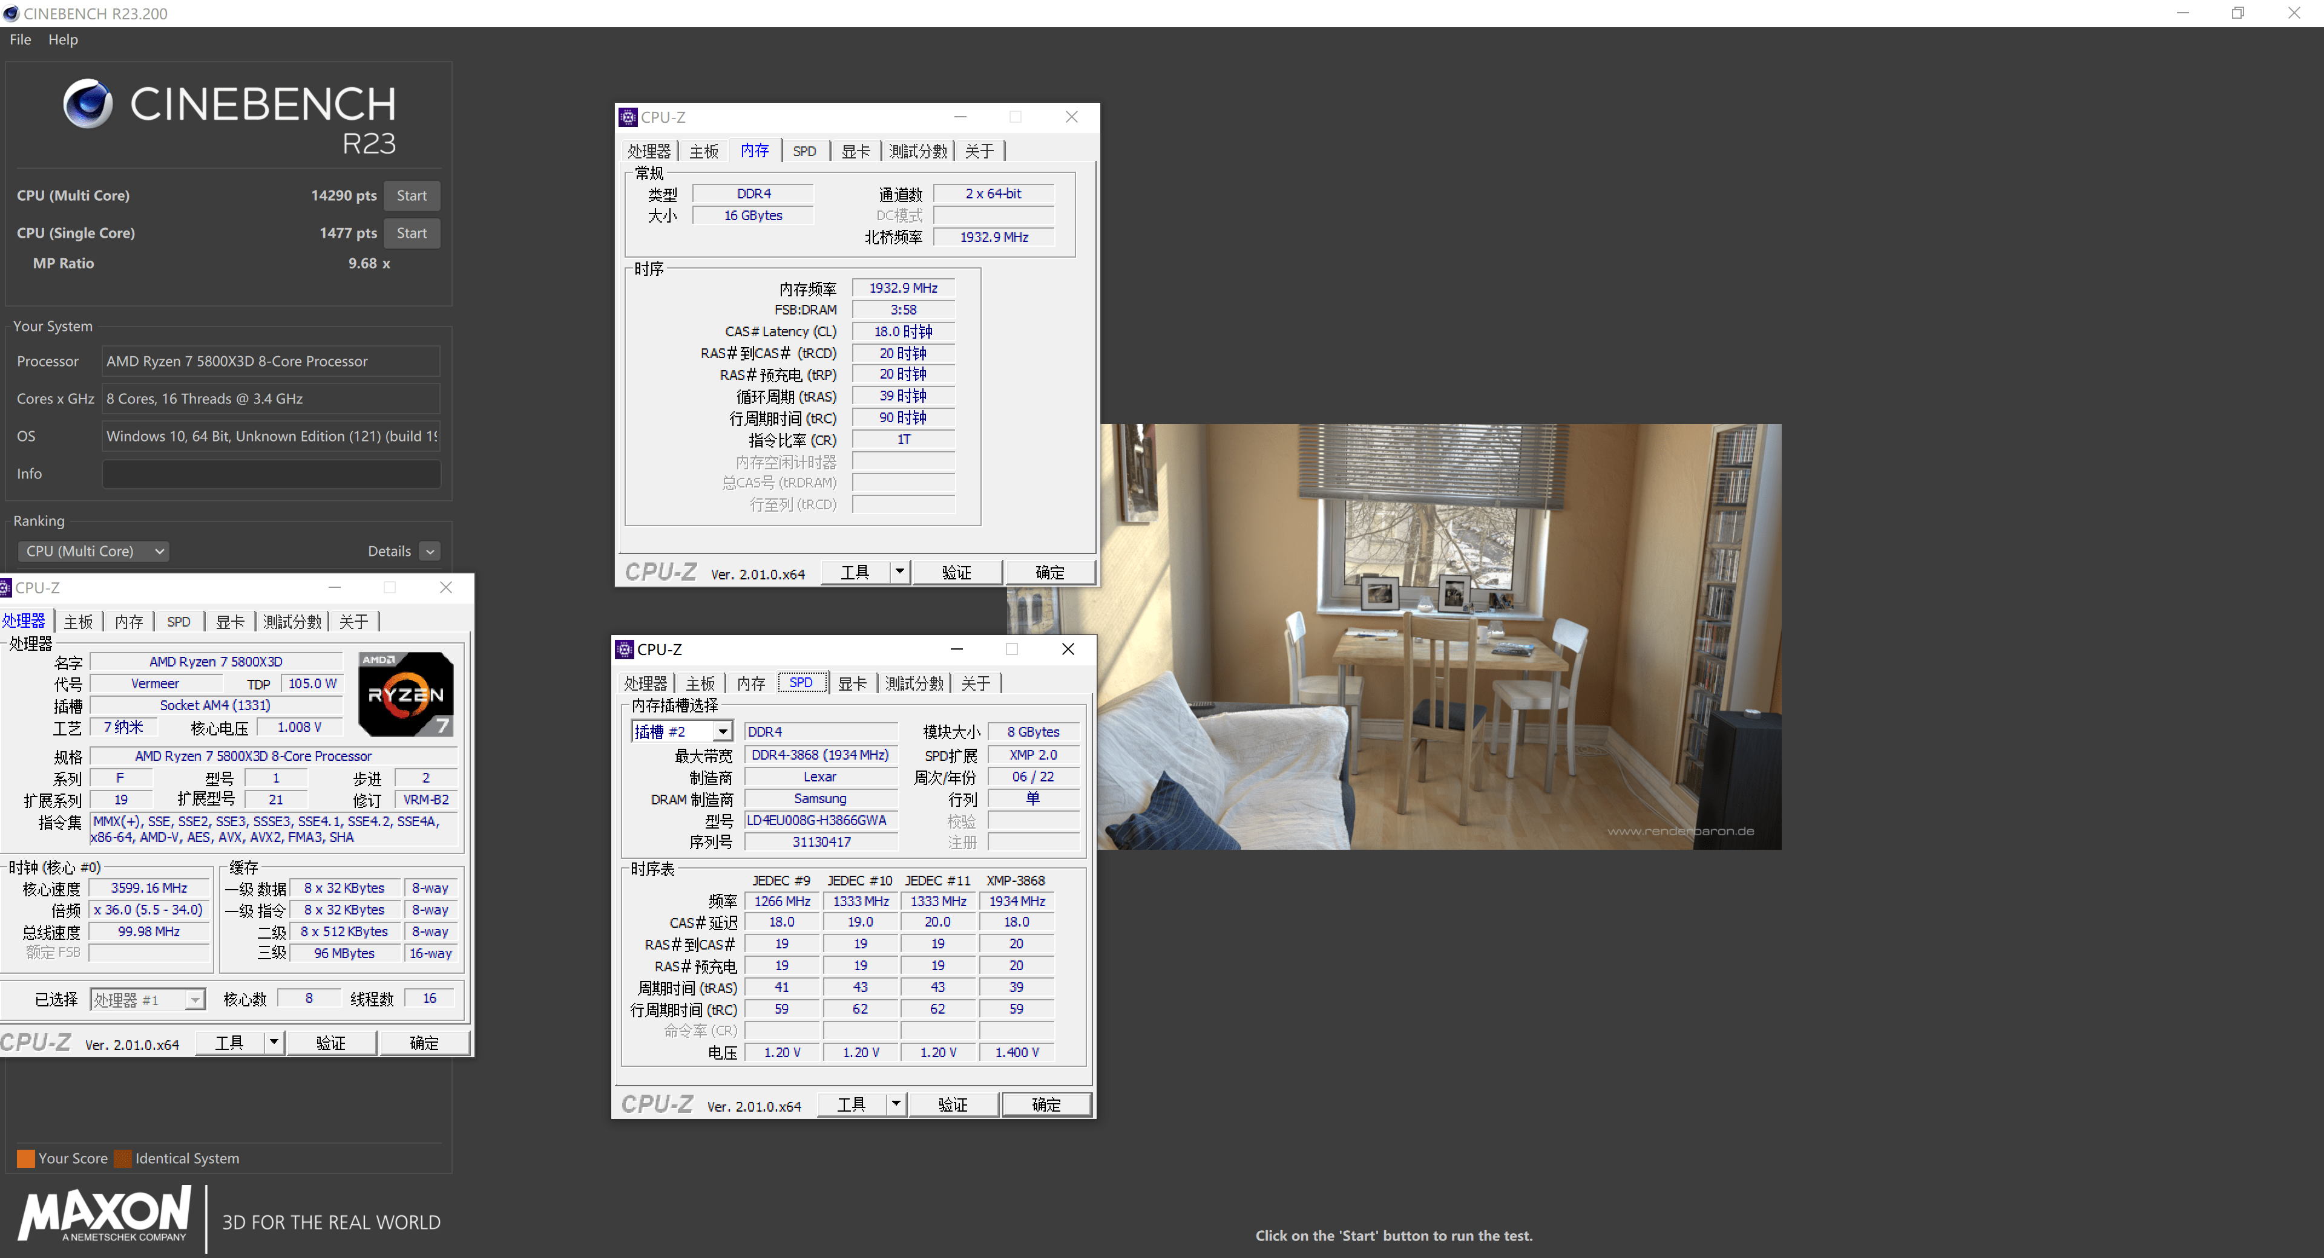Viewport: 2324px width, 1258px height.
Task: Minimize the CPU-Z processor window
Action: pyautogui.click(x=335, y=588)
